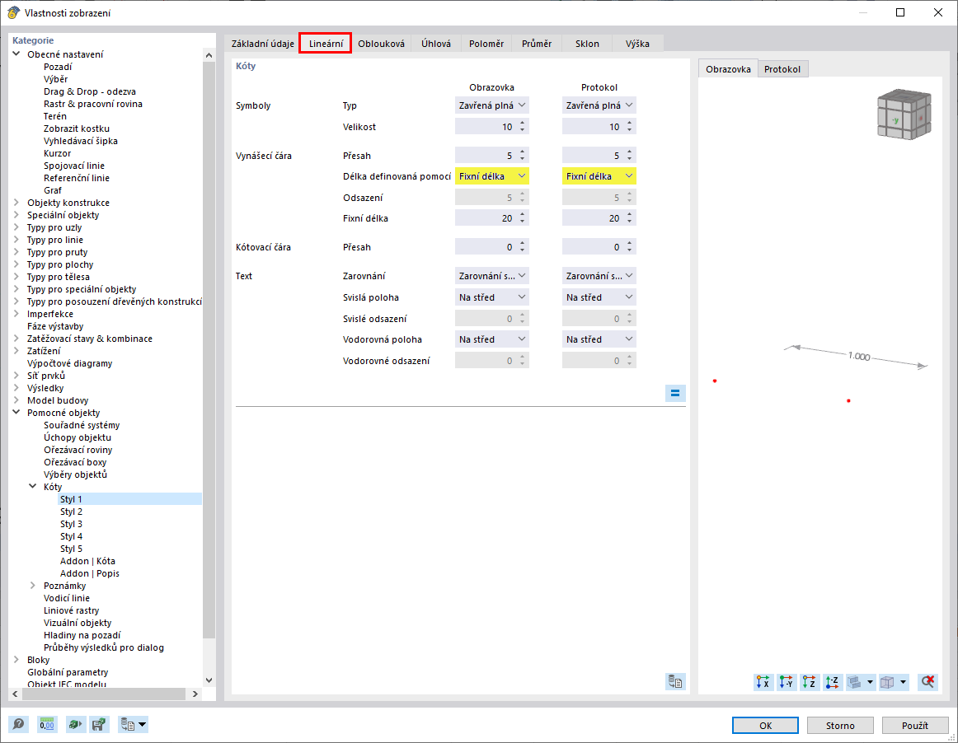Image resolution: width=958 pixels, height=743 pixels.
Task: Open Svislá poloha dropdown in Obrazovka column
Action: point(492,297)
